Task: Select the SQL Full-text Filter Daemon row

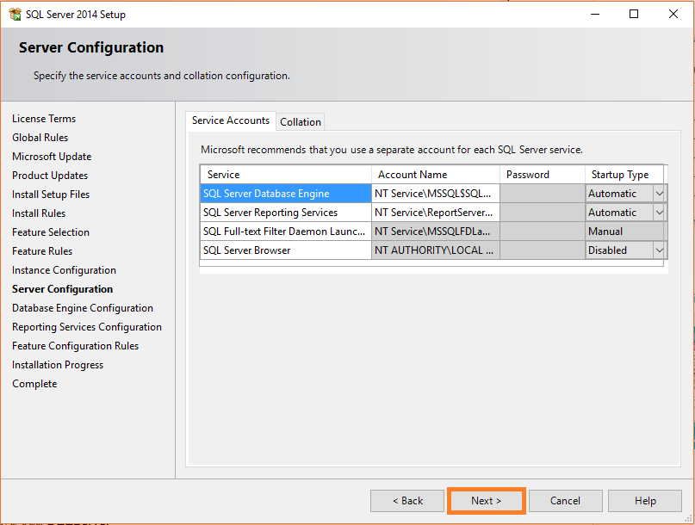Action: [x=286, y=232]
